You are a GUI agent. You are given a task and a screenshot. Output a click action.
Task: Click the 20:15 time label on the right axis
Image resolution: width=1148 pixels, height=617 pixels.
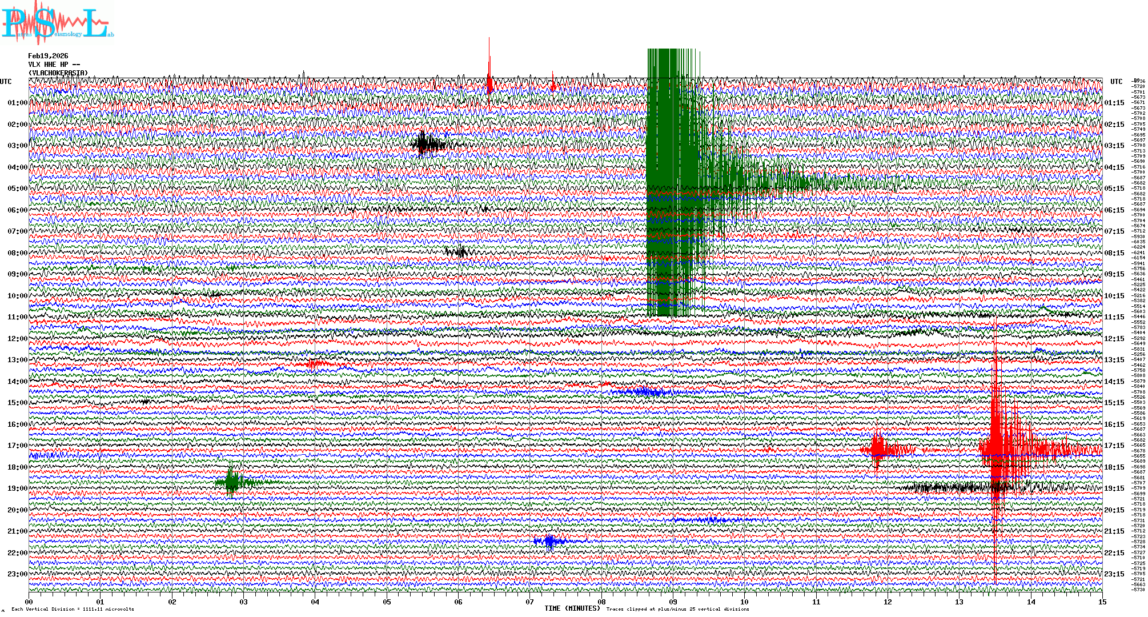1114,510
